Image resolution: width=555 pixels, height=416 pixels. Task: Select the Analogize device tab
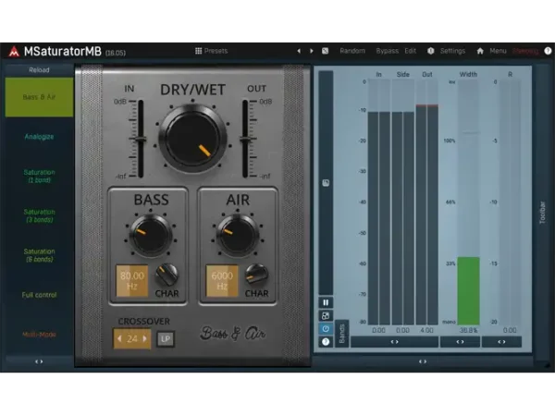pyautogui.click(x=39, y=137)
